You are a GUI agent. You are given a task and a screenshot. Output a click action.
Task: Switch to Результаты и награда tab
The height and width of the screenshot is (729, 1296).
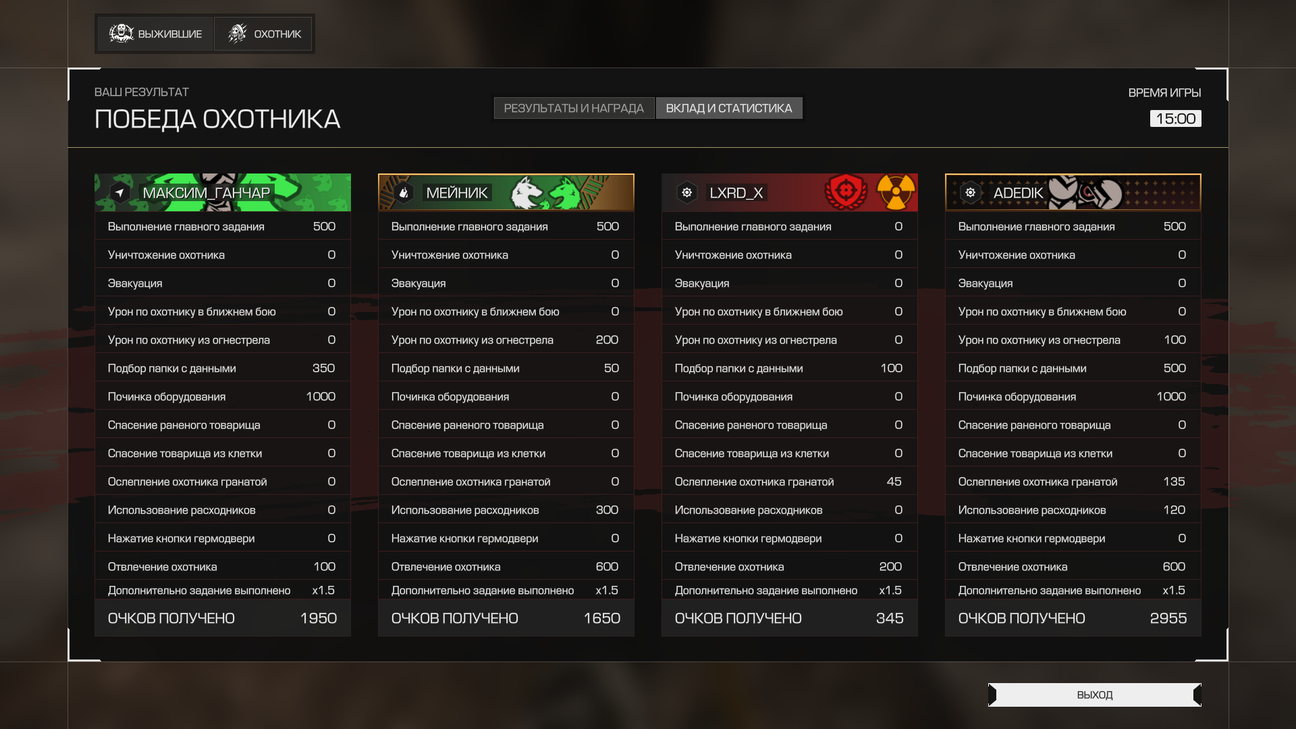[574, 108]
